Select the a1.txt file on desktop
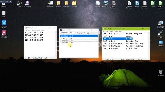This screenshot has width=165, height=92. pos(4,14)
